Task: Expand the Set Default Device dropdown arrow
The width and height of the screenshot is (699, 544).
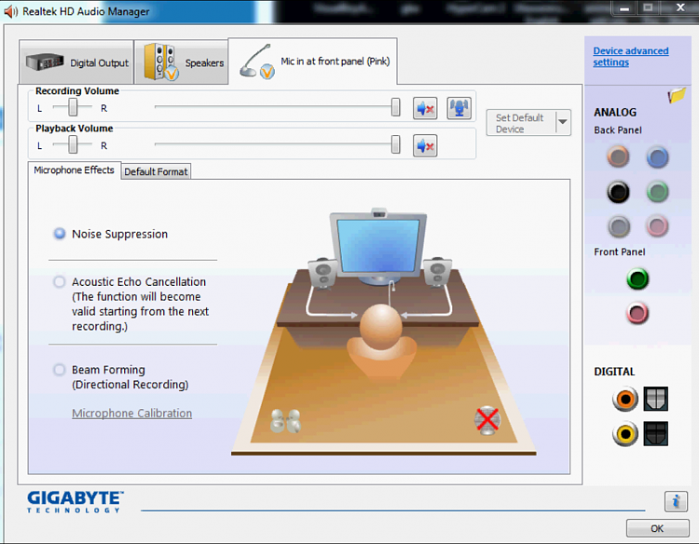Action: point(562,122)
